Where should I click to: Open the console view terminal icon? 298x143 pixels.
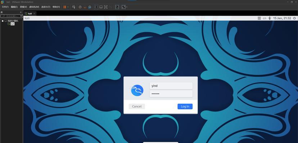click(117, 7)
